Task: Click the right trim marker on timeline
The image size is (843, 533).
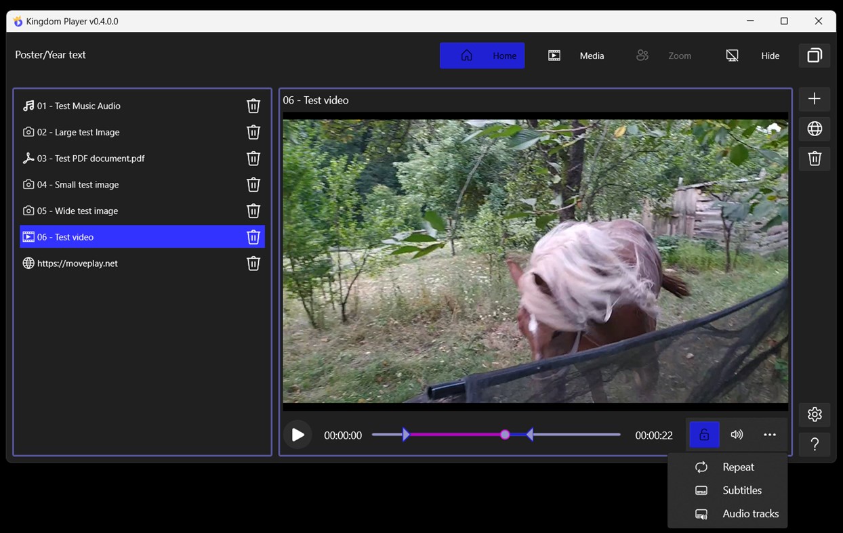Action: [530, 435]
